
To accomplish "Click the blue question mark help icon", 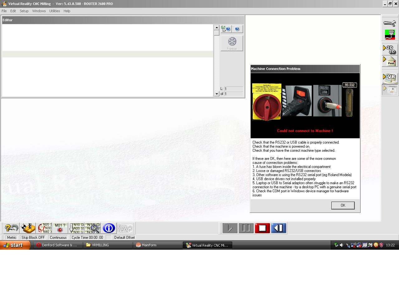I will click(237, 29).
